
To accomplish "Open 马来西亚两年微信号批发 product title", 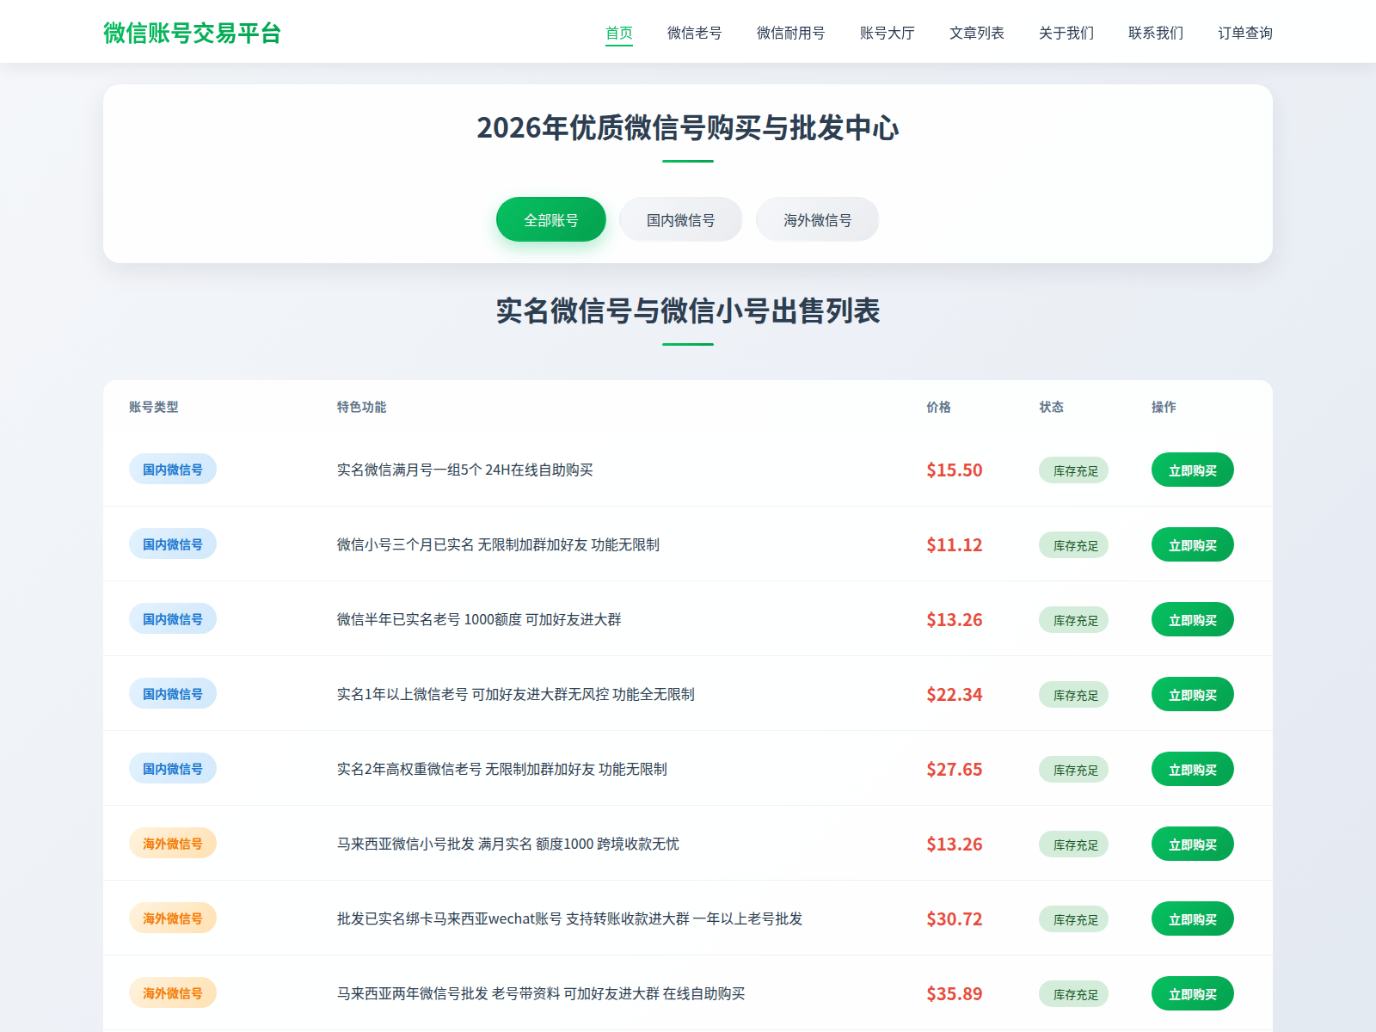I will pos(541,993).
